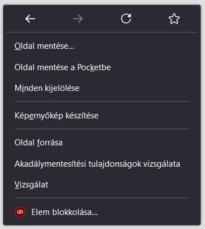Viewport: 205px width, 229px height.
Task: Open the inspector with 'Vizsgálat'
Action: 102,185
